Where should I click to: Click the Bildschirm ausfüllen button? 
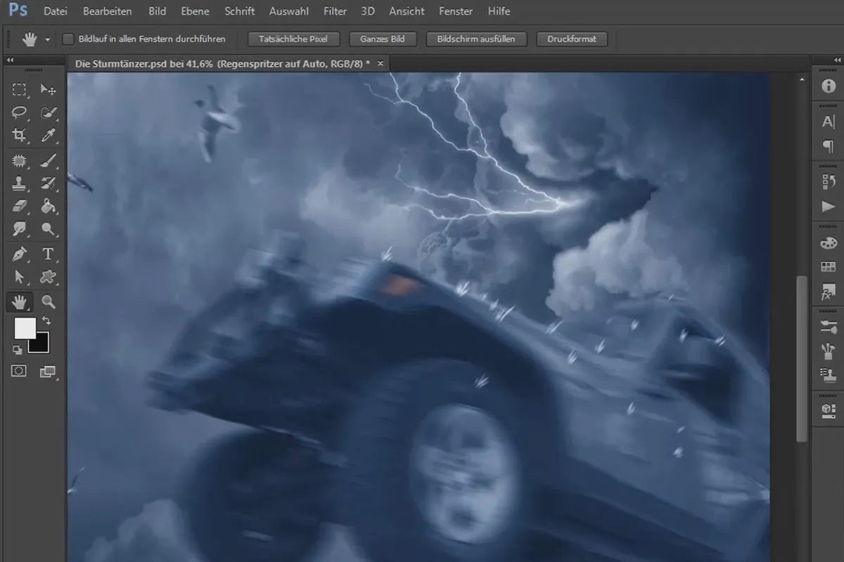476,39
